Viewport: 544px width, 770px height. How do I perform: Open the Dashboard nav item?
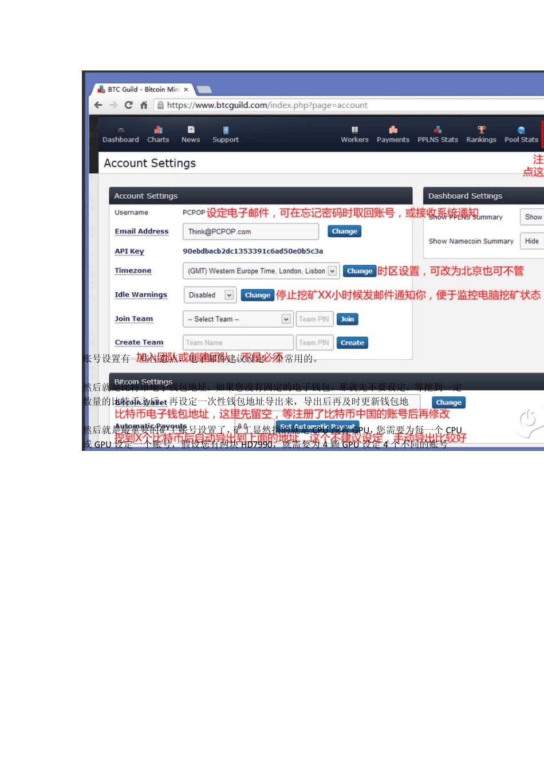pyautogui.click(x=121, y=135)
